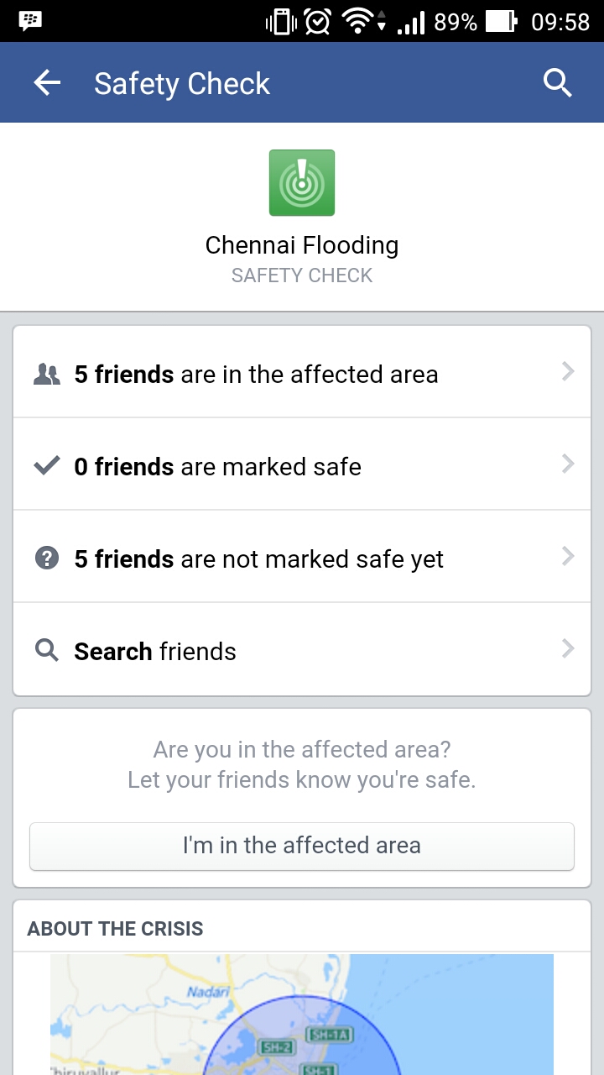
Task: Tap the Wi-Fi status icon
Action: [x=359, y=22]
